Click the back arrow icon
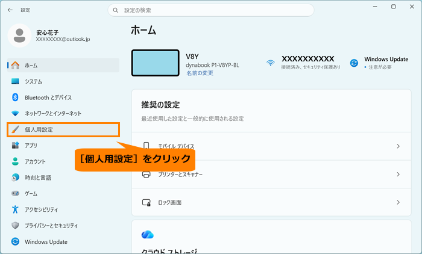Viewport: 422px width, 254px height. (x=10, y=10)
